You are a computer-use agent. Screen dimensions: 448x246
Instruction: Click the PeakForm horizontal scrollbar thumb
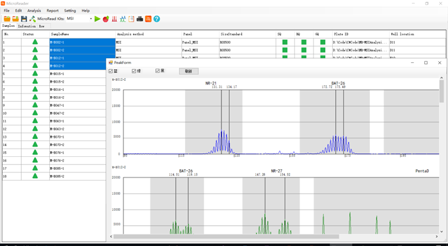click(x=226, y=236)
